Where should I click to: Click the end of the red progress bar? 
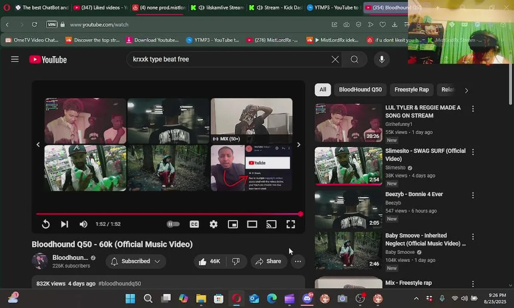point(301,214)
